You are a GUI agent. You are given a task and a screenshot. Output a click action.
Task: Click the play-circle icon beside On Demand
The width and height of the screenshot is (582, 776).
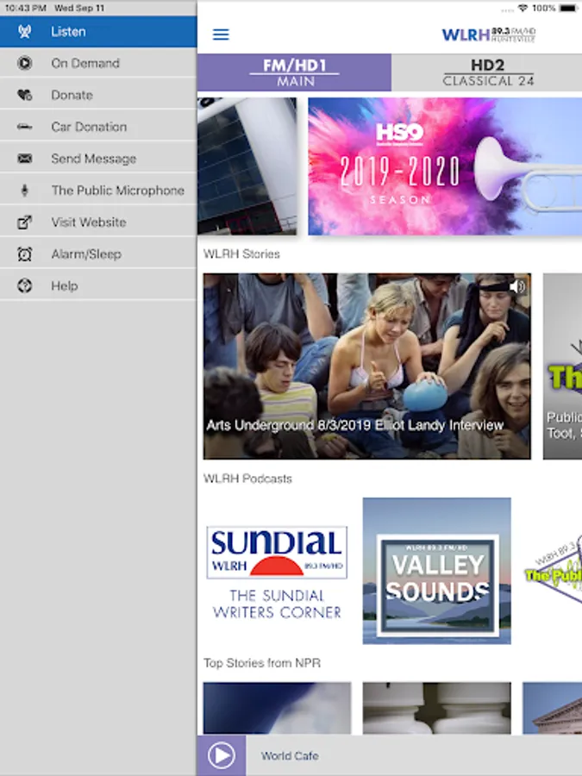pyautogui.click(x=24, y=63)
